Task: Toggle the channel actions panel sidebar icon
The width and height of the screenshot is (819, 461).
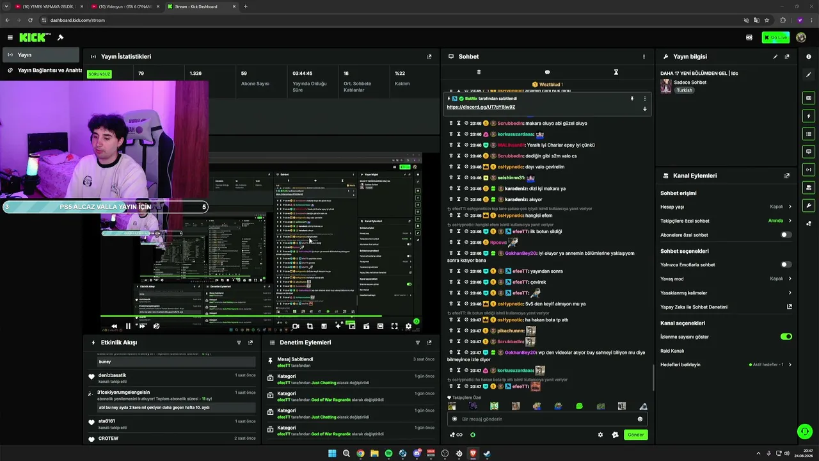Action: 809,188
